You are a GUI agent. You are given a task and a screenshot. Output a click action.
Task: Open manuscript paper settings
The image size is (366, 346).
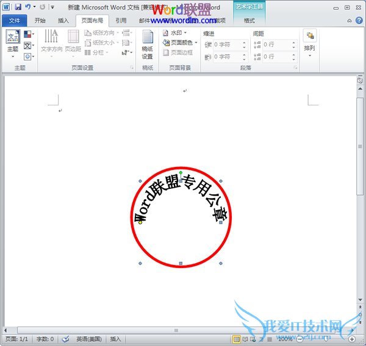(x=147, y=44)
